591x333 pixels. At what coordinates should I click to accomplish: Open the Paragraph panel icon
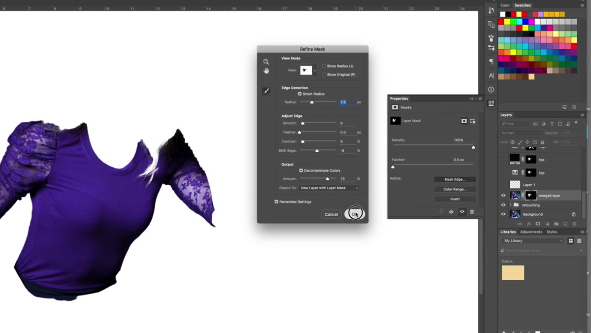coord(491,62)
